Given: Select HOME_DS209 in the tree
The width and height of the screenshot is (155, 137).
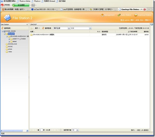Looking at the screenshot, I should (11, 31).
